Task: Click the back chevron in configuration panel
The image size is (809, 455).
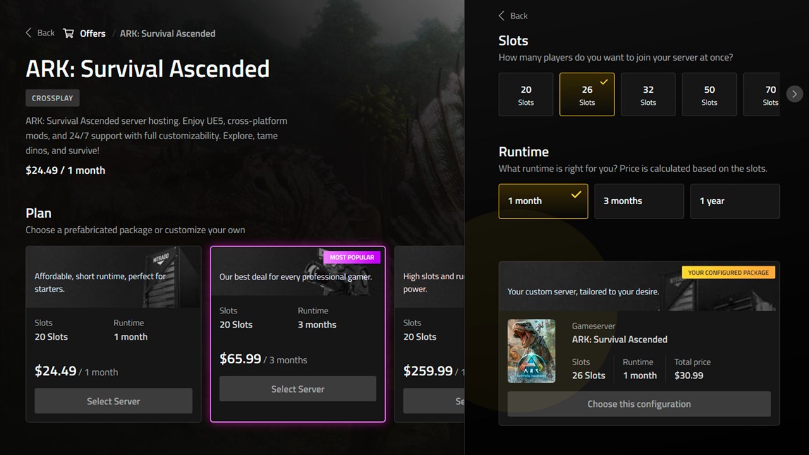Action: [x=502, y=16]
